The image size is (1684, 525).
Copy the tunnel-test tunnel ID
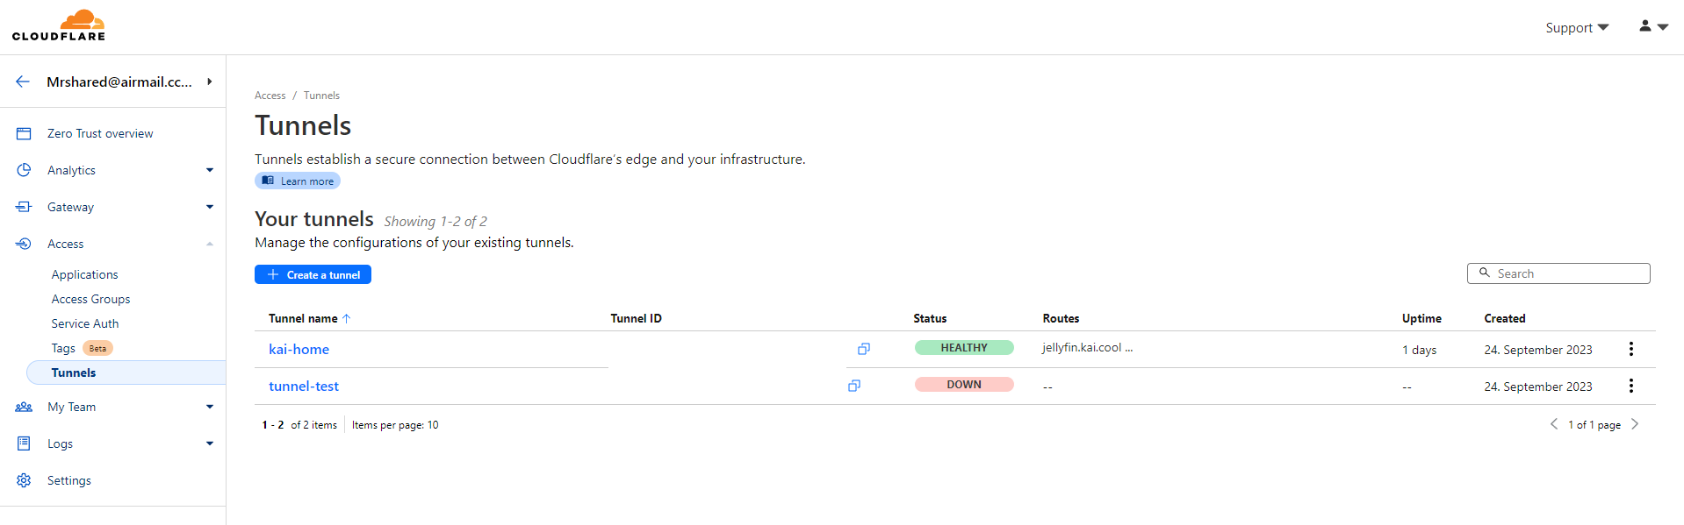pos(853,386)
